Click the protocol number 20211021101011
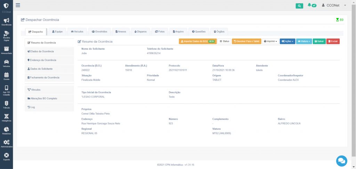Image resolution: width=356 pixels, height=169 pixels. [178, 70]
